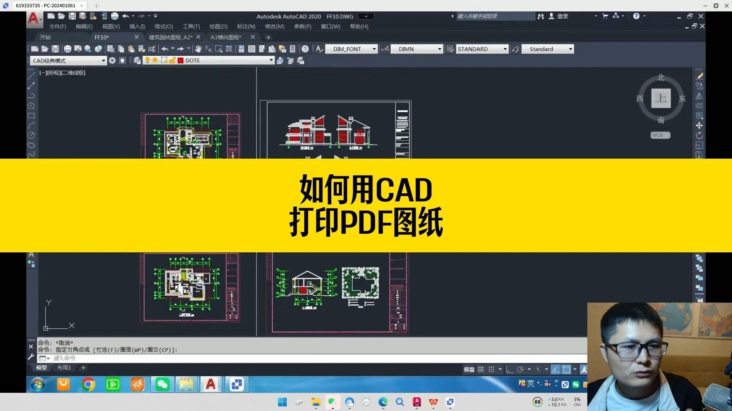
Task: Switch to the 布局1 layout tab
Action: tap(64, 367)
